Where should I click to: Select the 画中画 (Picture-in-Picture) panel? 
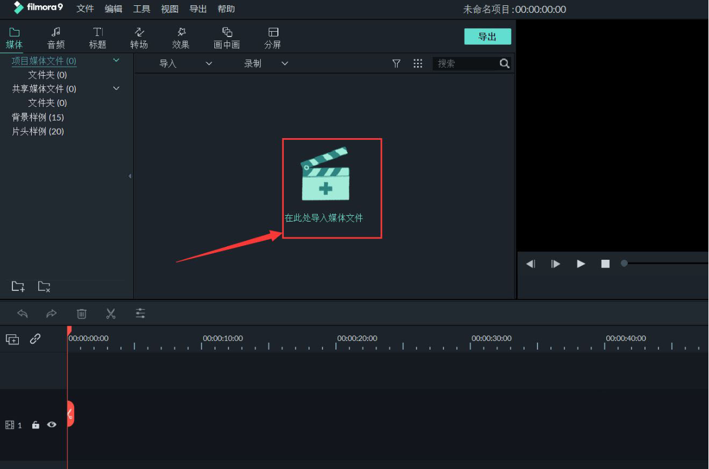tap(227, 36)
